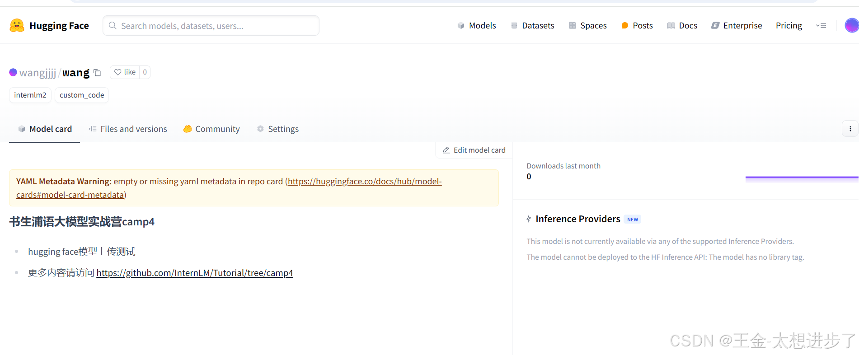Viewport: 859px width, 355px height.
Task: View the like count of 0
Action: pos(145,72)
